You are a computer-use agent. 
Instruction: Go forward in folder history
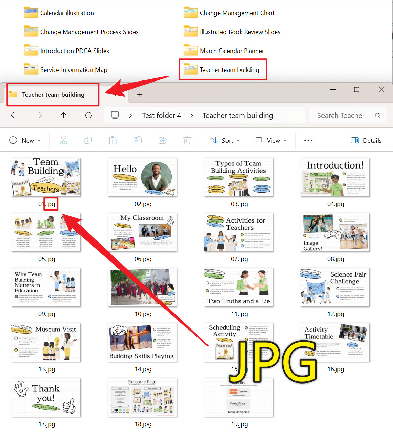(x=39, y=115)
